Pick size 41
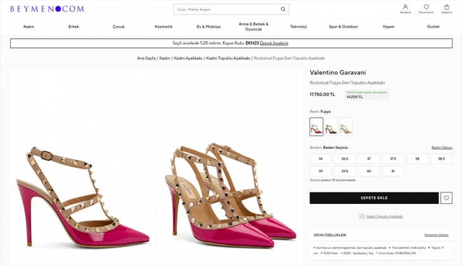 (393, 172)
